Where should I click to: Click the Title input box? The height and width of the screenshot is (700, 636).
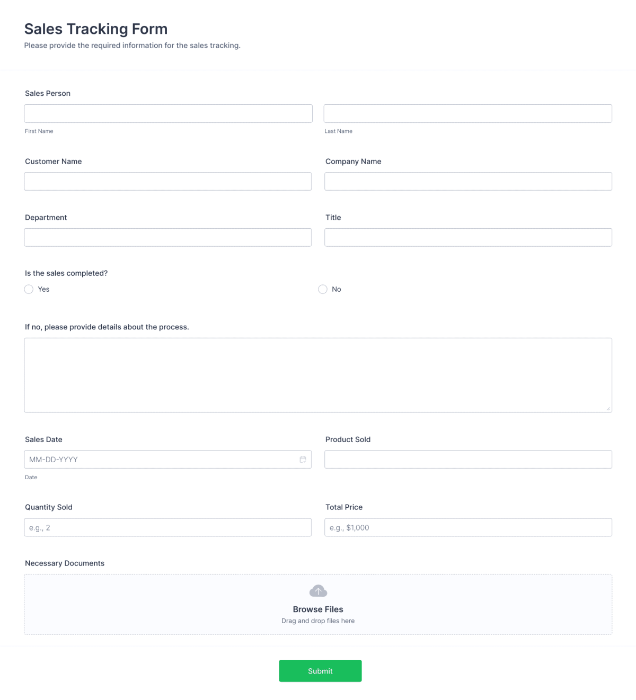coord(468,237)
